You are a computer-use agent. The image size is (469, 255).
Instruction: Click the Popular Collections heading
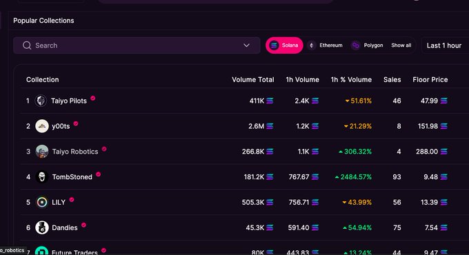(43, 21)
